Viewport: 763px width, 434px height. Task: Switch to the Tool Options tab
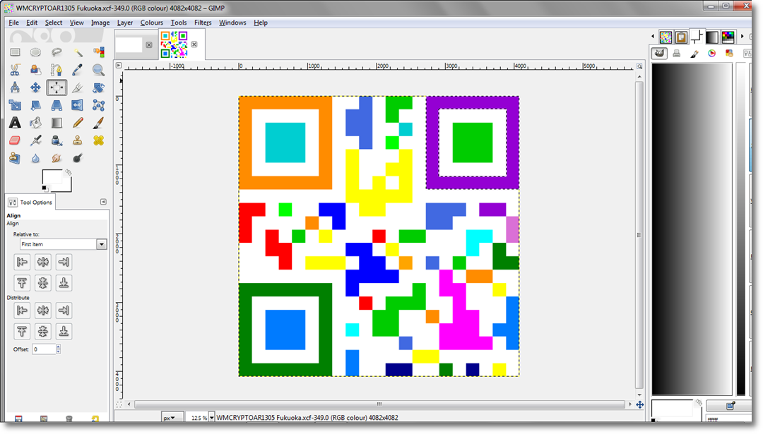30,202
